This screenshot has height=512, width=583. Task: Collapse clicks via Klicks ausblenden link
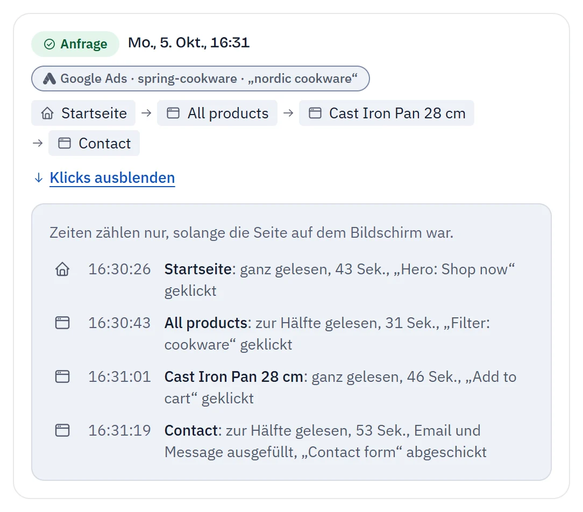coord(112,177)
